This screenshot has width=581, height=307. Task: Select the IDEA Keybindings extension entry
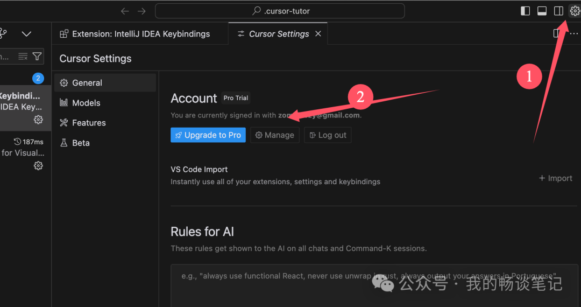point(26,108)
